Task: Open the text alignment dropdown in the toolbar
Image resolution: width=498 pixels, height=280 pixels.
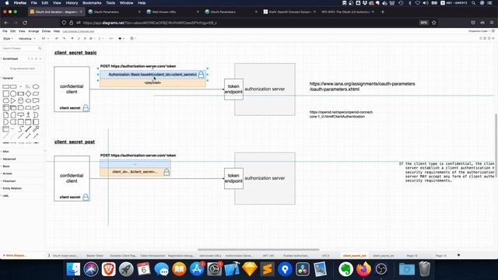Action: click(x=92, y=38)
